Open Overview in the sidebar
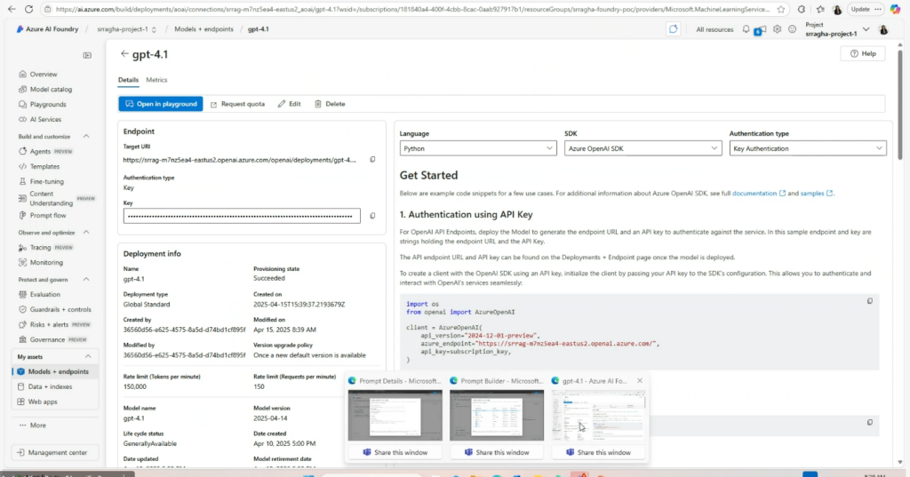This screenshot has width=910, height=477. click(x=44, y=75)
